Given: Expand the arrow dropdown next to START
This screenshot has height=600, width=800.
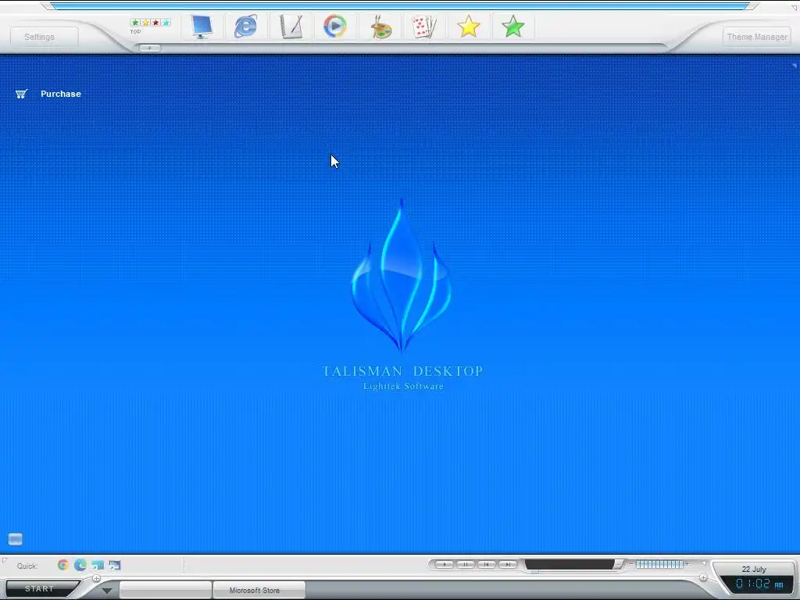Looking at the screenshot, I should pyautogui.click(x=106, y=591).
